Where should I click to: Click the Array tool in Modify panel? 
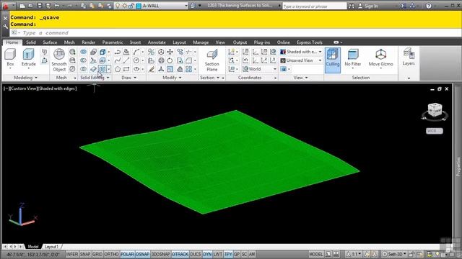click(x=189, y=69)
